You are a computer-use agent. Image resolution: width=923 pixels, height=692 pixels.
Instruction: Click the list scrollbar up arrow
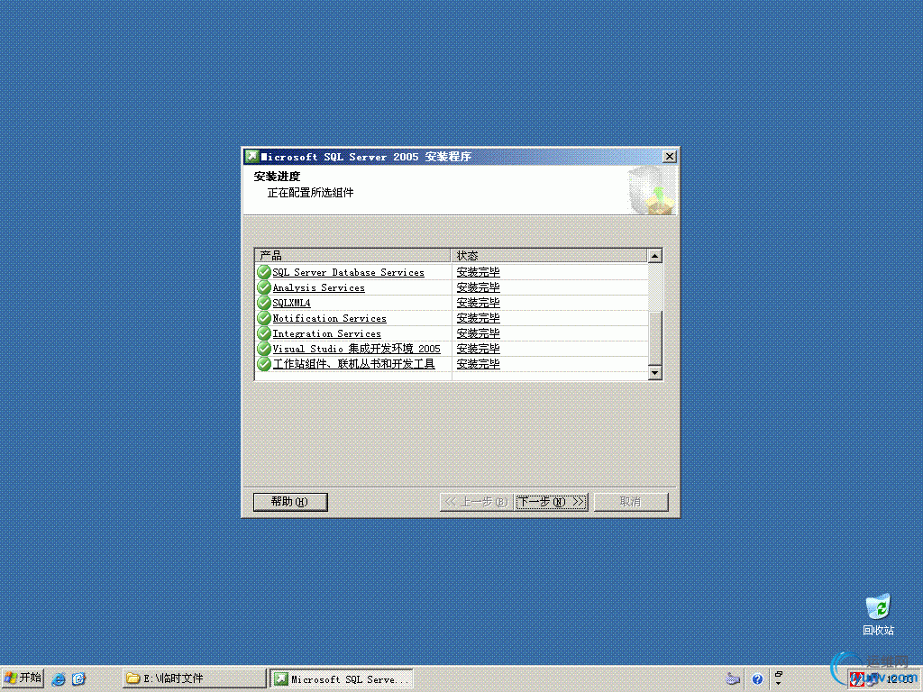coord(654,255)
